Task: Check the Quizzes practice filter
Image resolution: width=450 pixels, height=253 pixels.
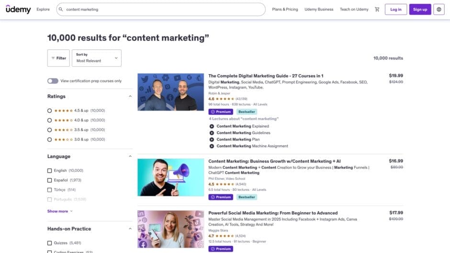Action: pos(50,242)
